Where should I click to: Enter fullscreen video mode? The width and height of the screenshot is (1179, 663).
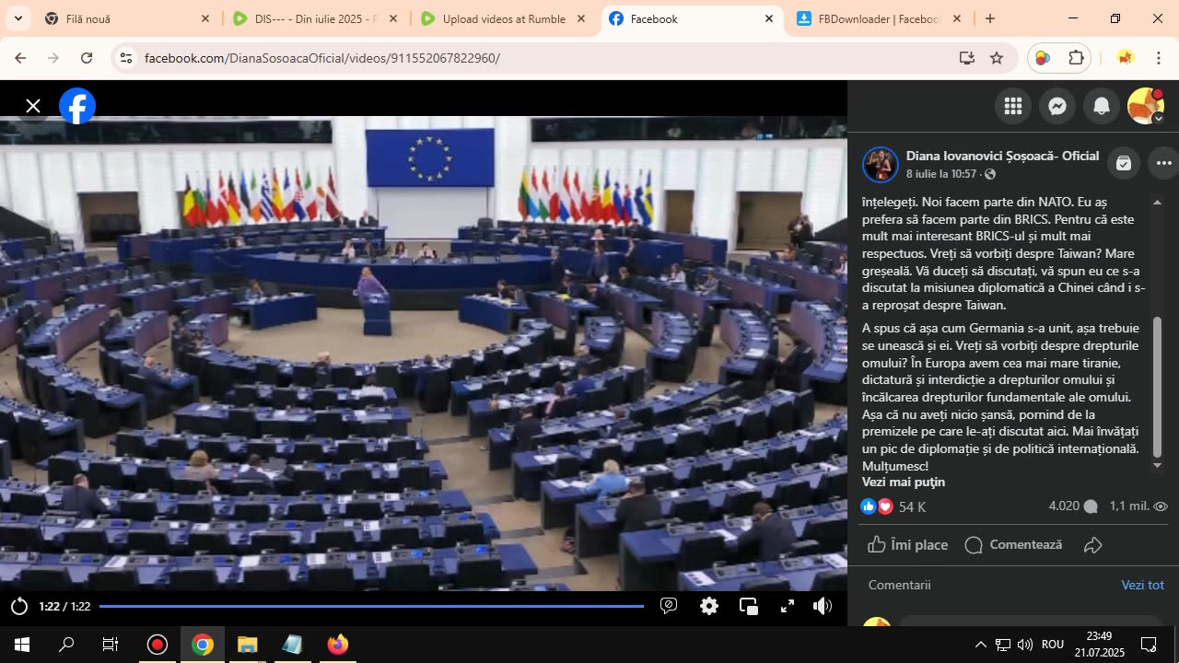click(x=788, y=606)
